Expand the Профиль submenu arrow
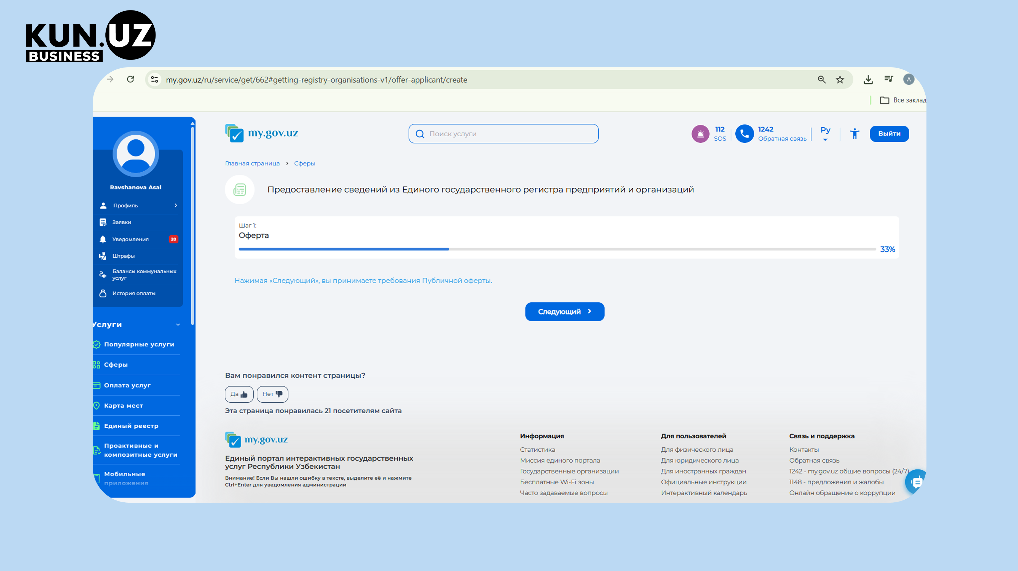Screen dimensions: 1018x571 click(x=176, y=205)
